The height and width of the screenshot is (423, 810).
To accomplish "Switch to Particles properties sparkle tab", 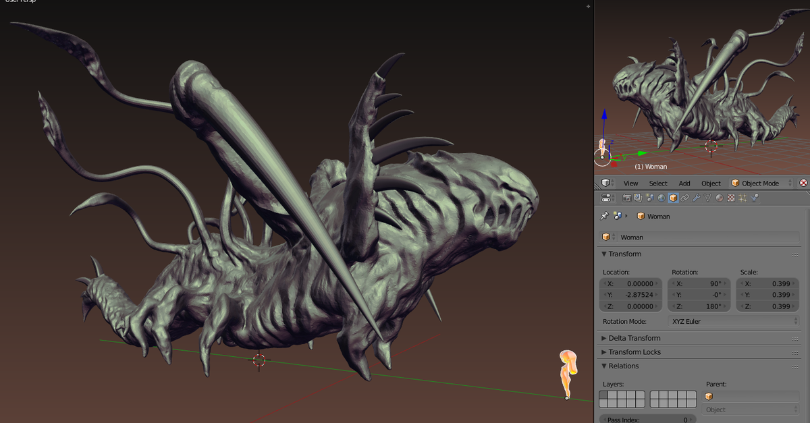I will (742, 198).
